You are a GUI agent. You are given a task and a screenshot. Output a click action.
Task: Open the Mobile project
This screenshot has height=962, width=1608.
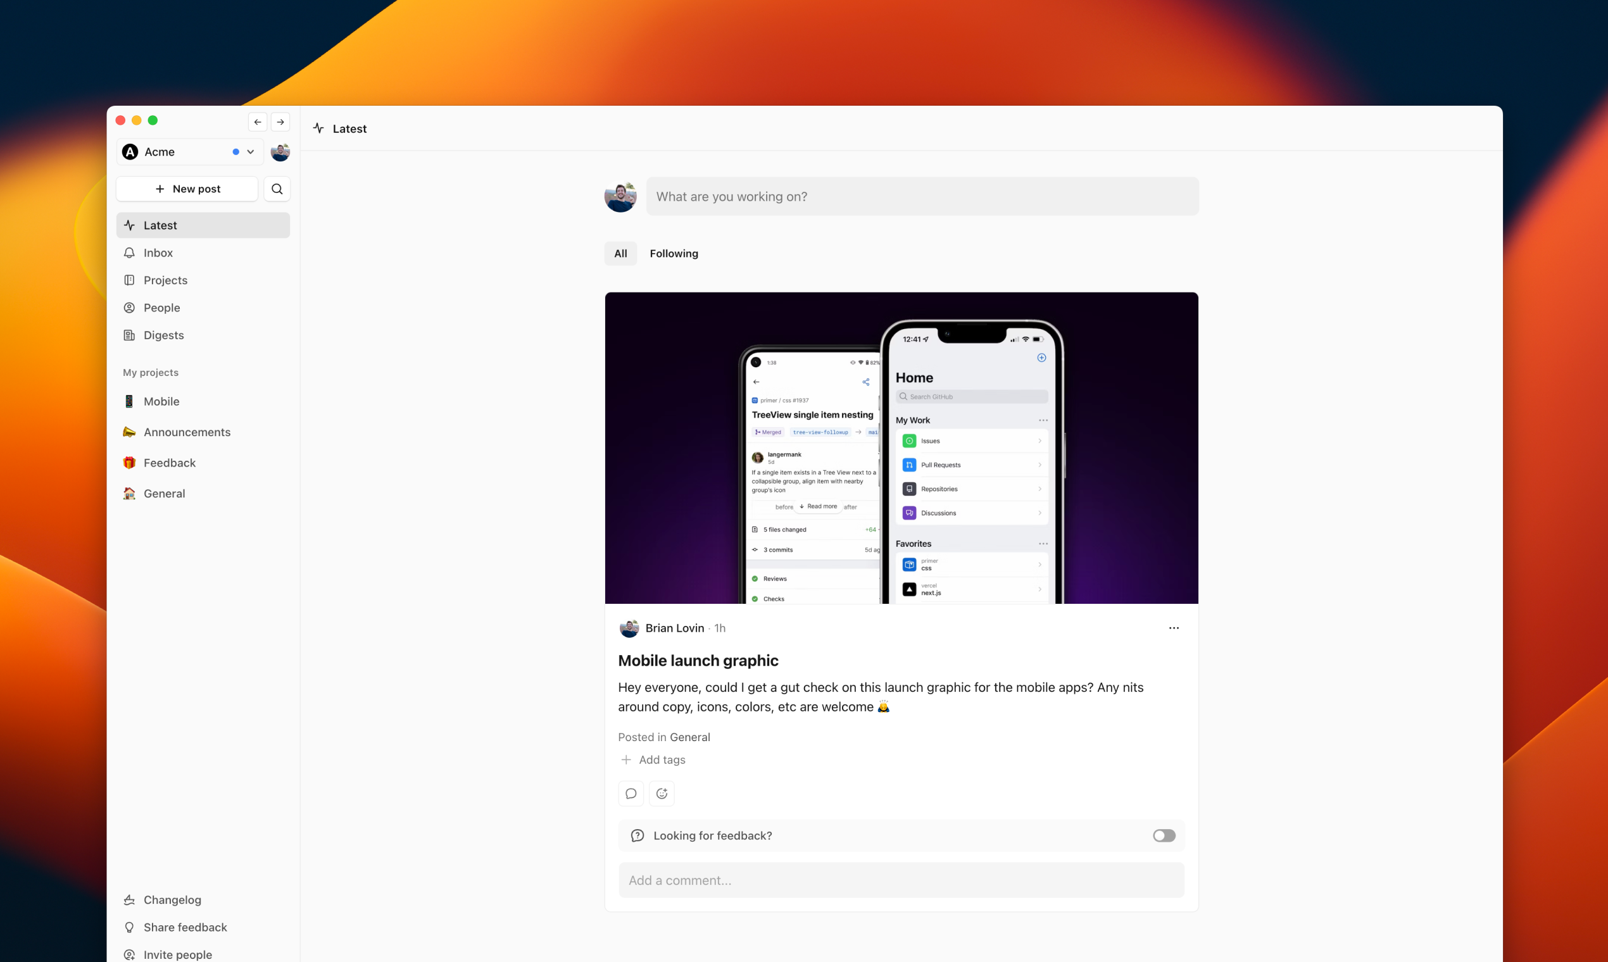click(203, 401)
